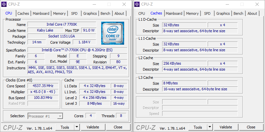Select SPD tab in right window

click(207, 13)
